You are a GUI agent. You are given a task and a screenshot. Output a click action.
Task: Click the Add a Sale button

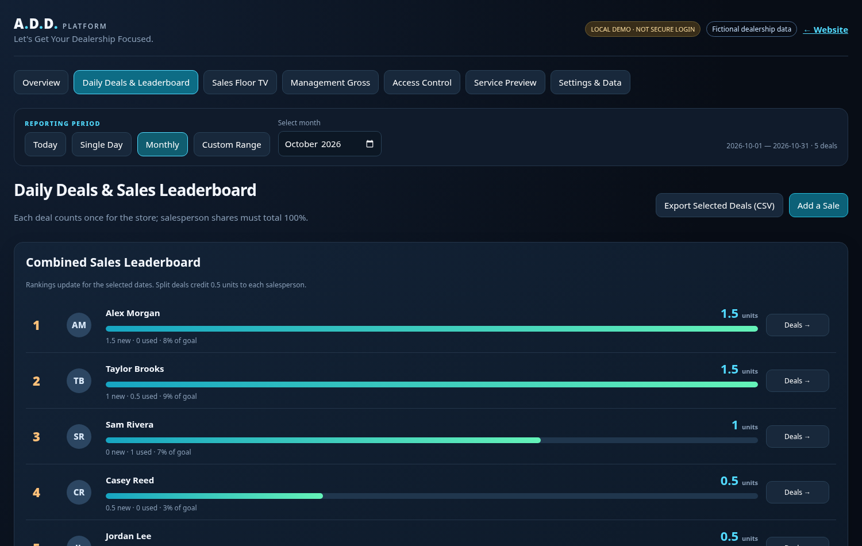point(818,205)
